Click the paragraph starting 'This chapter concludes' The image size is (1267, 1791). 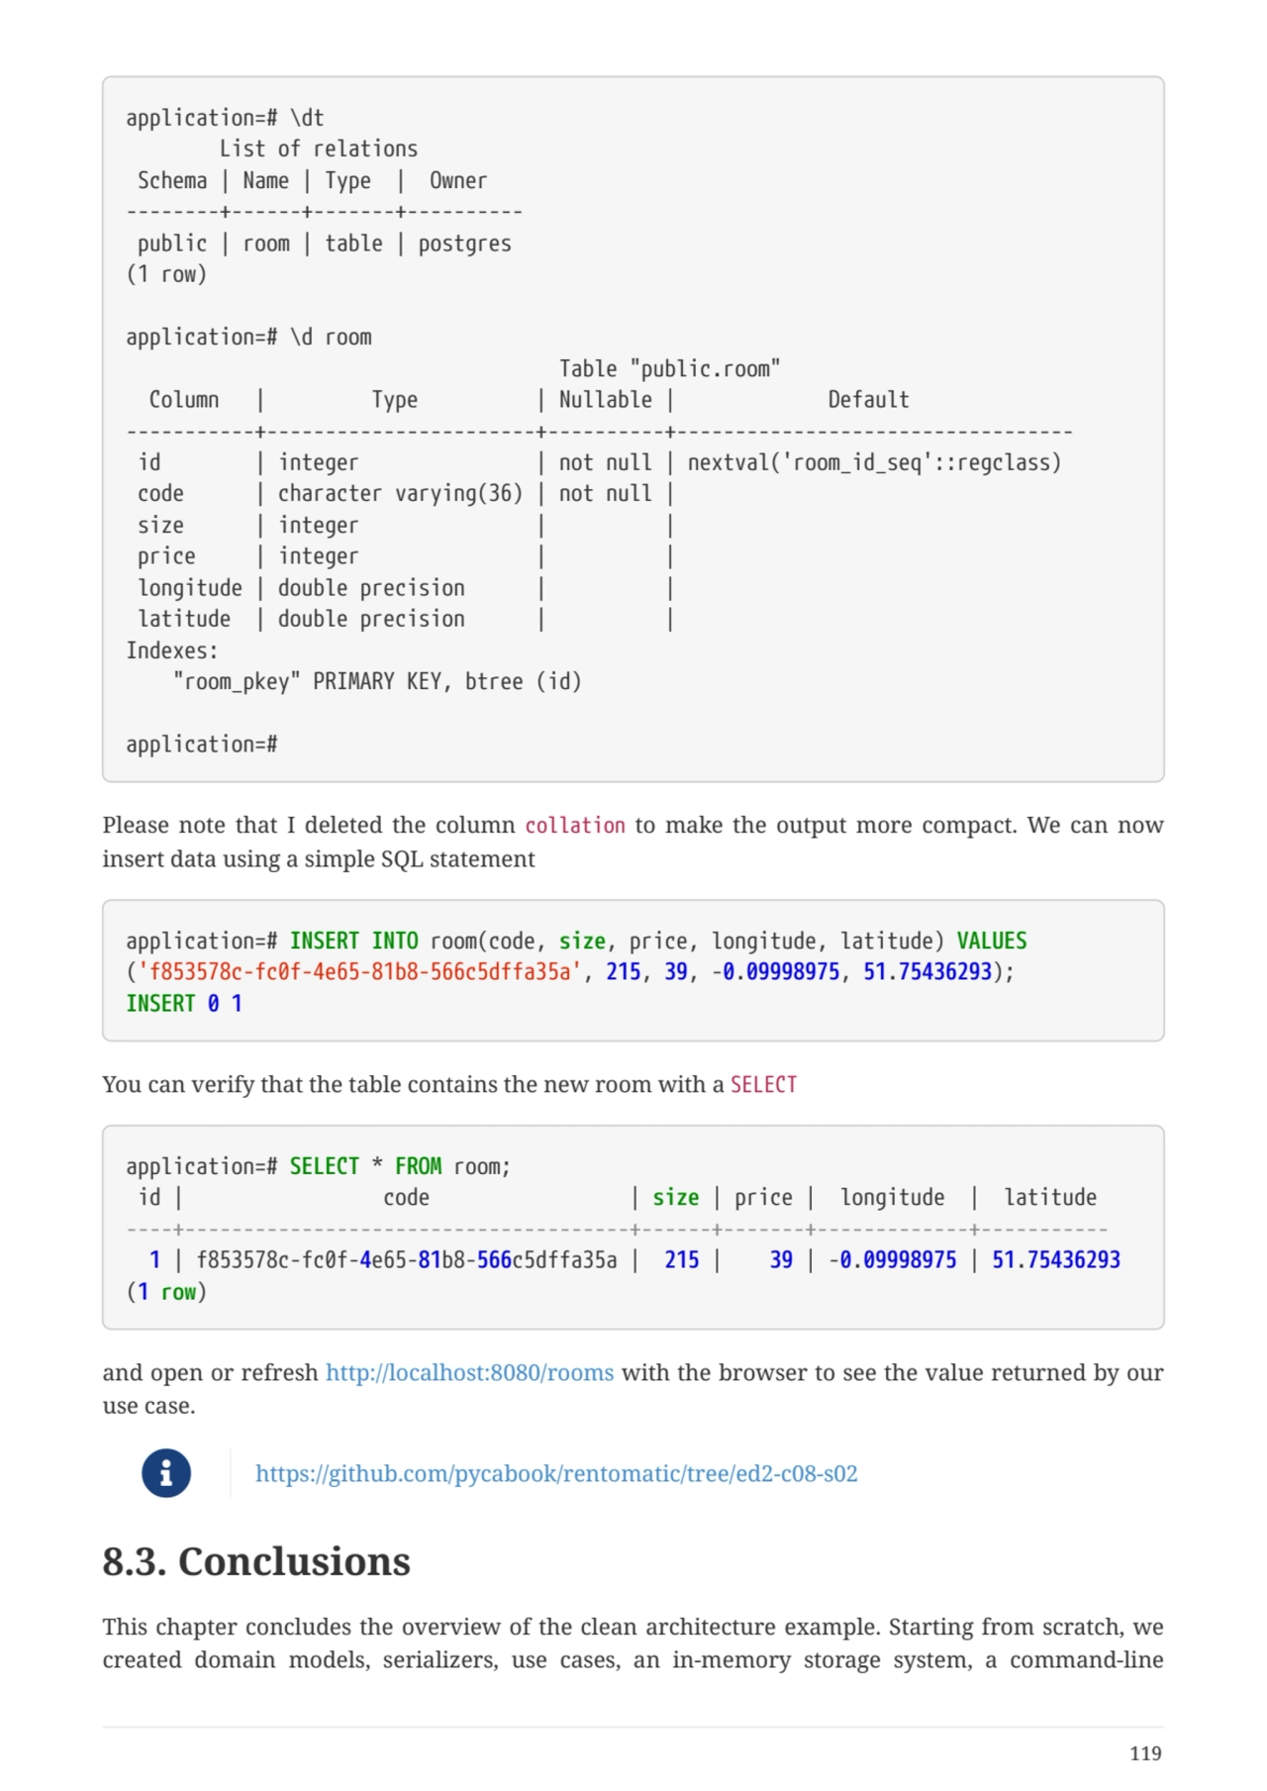[633, 1643]
